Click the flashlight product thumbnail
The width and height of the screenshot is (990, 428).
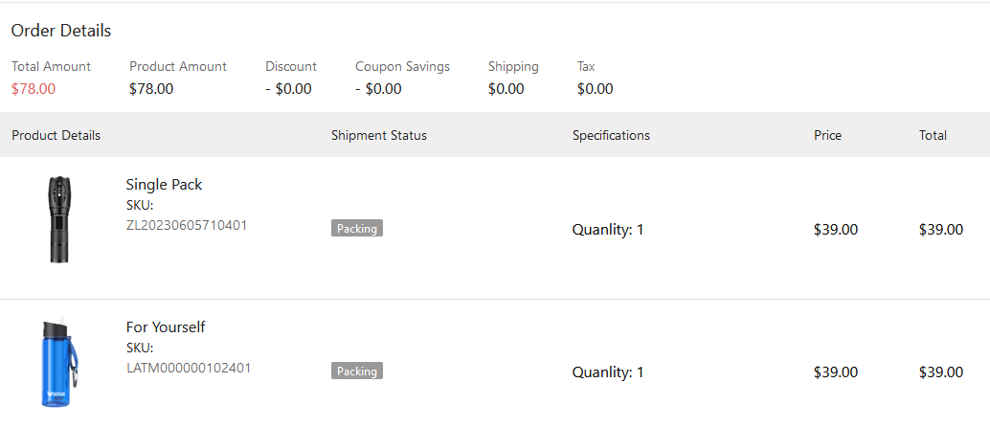[59, 219]
